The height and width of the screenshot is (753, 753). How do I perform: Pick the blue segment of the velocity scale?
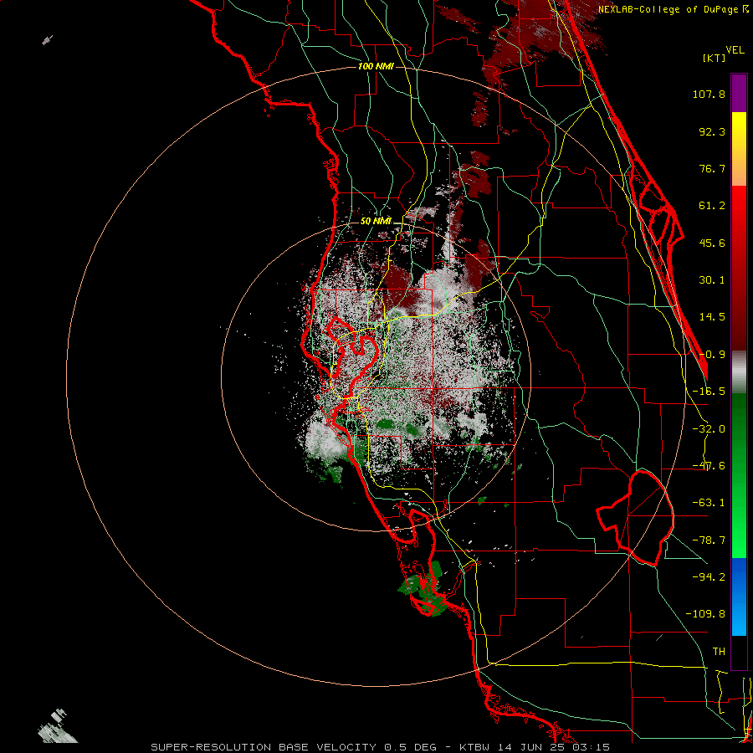click(x=739, y=597)
